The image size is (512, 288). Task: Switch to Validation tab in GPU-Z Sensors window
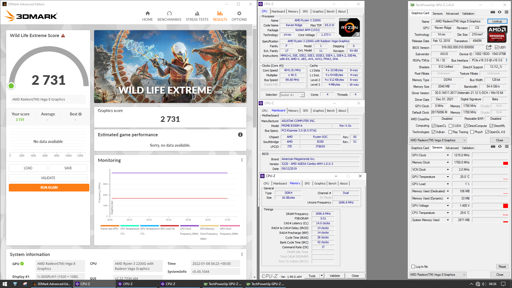point(468,148)
